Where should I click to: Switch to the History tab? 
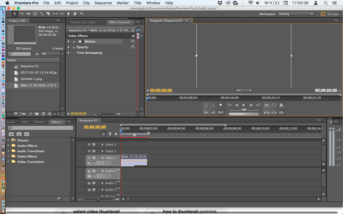coord(39,122)
